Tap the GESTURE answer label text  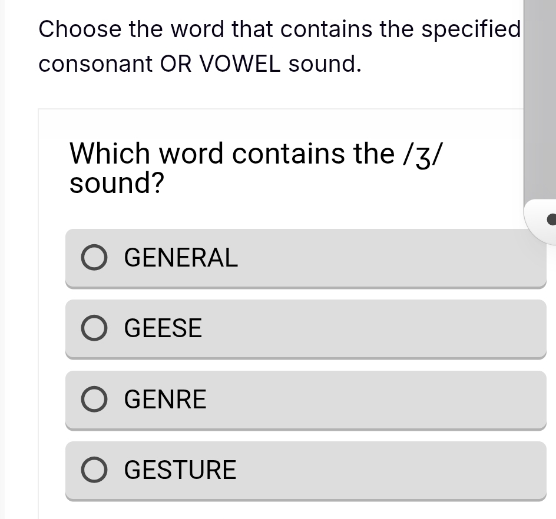(x=180, y=470)
